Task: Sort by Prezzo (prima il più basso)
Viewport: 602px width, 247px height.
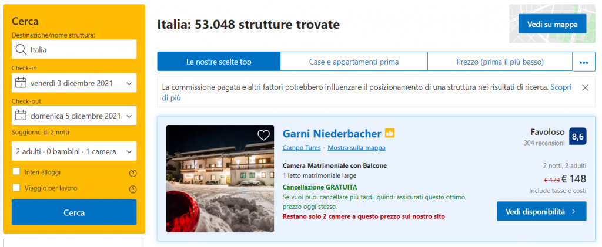Action: coord(500,62)
